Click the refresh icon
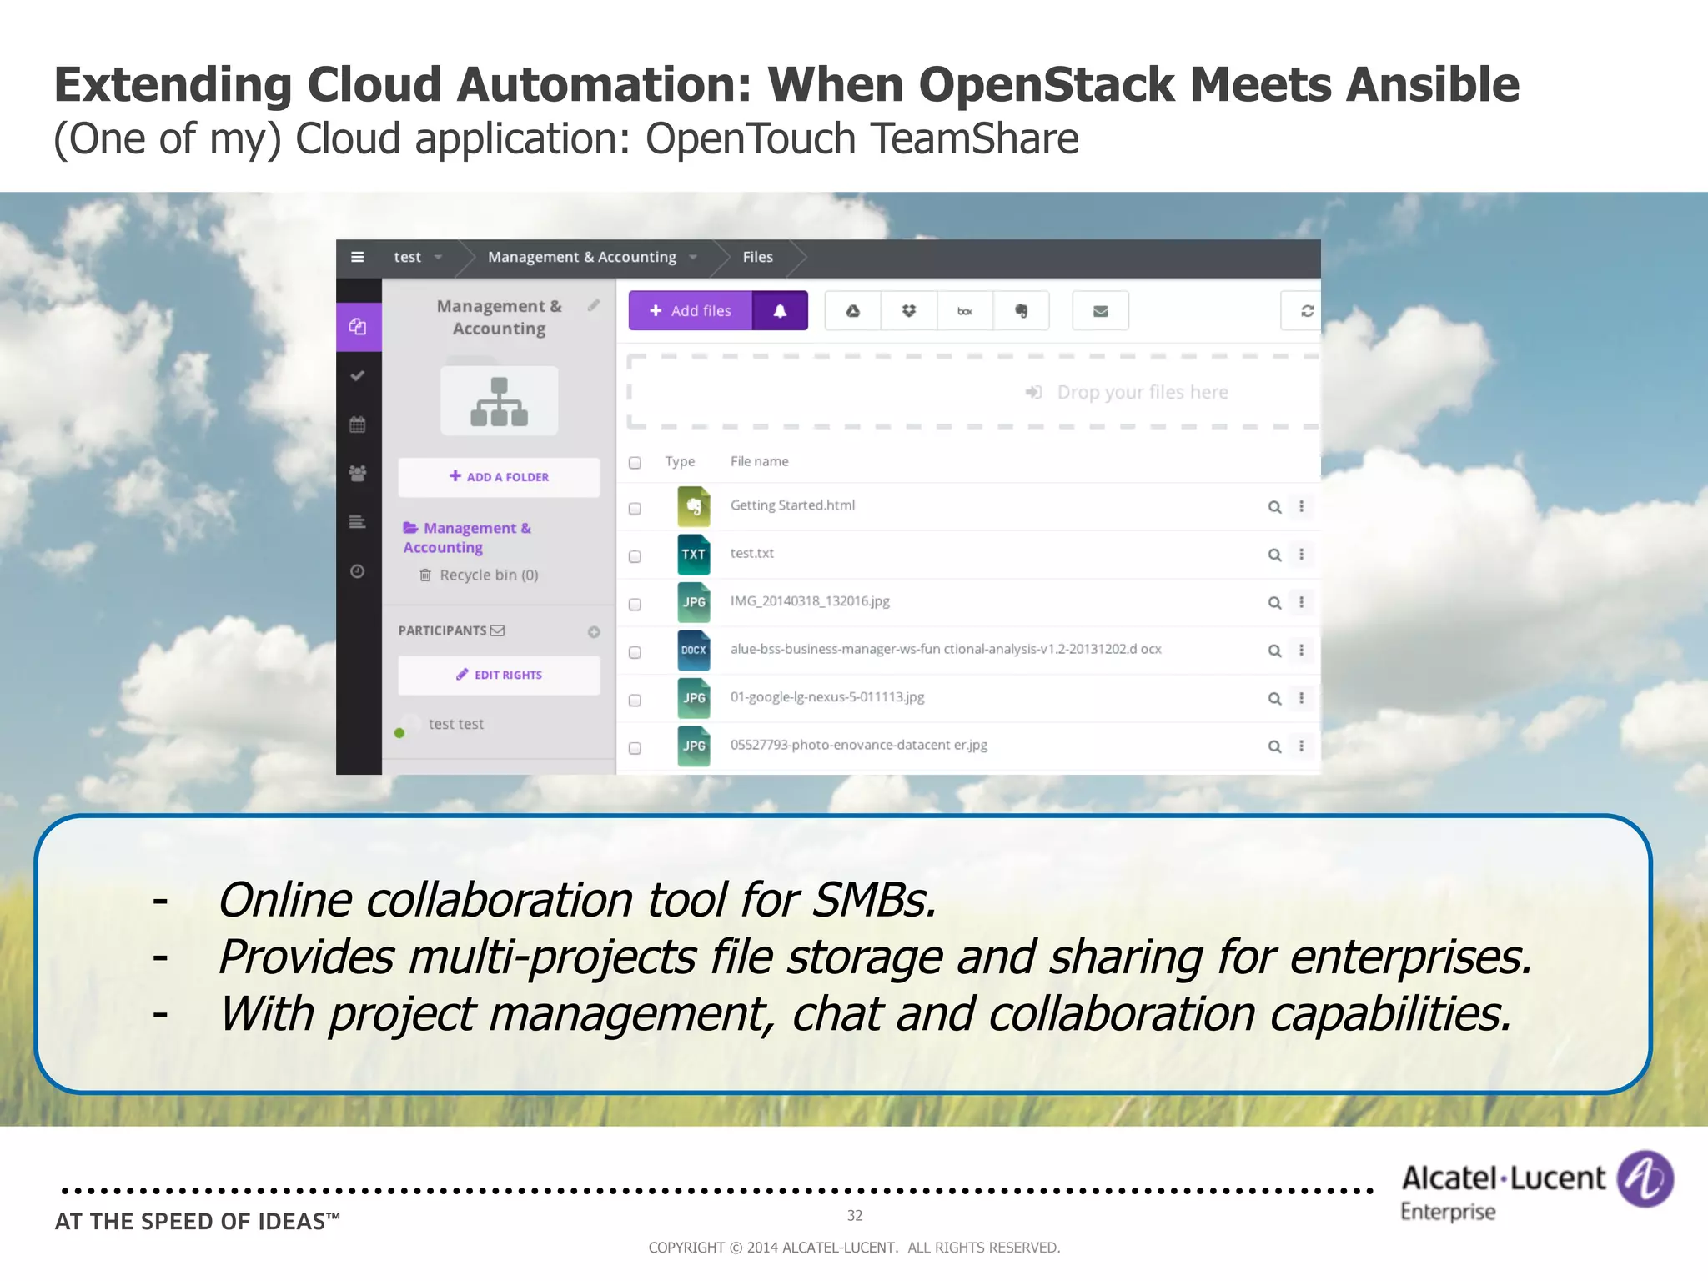The height and width of the screenshot is (1281, 1708). (x=1306, y=311)
